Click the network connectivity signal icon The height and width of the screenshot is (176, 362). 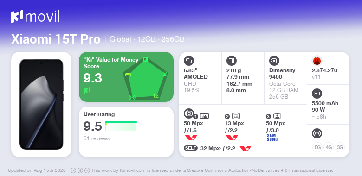[x=317, y=133]
